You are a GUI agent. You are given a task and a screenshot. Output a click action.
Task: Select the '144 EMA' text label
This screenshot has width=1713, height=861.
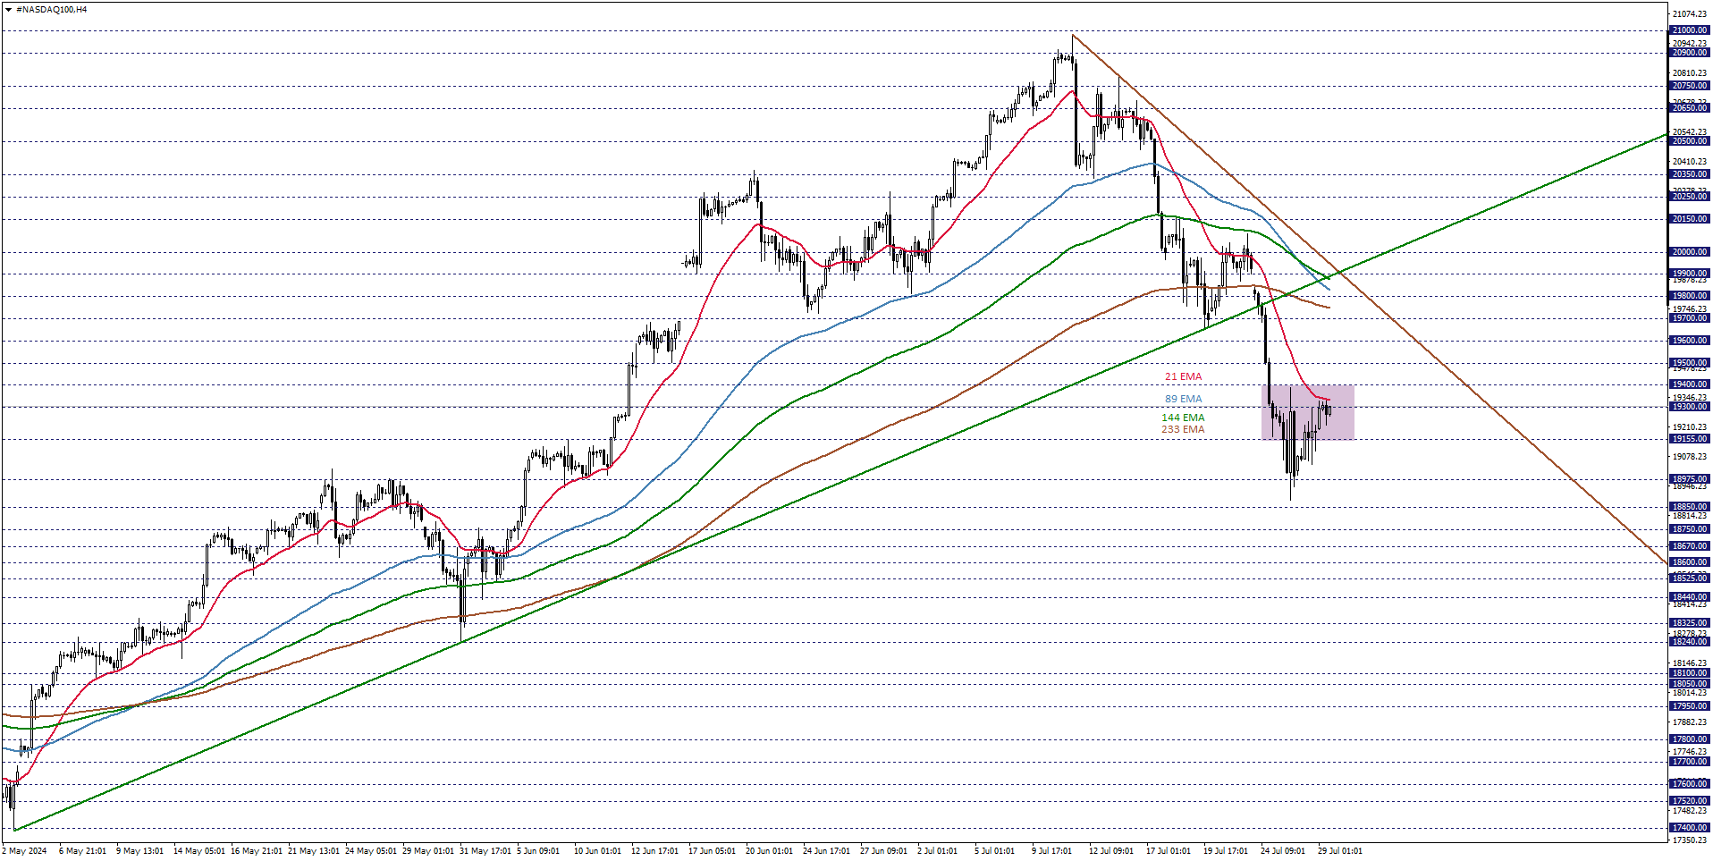coord(1183,418)
